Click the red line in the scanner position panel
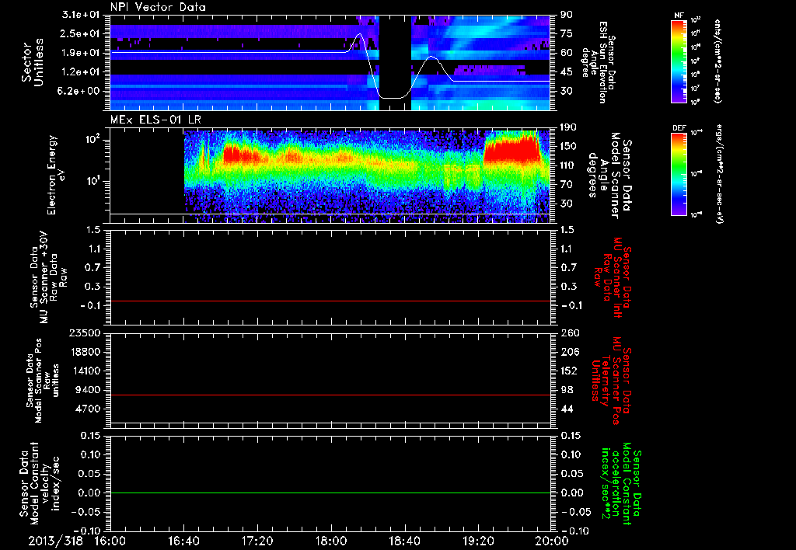The height and width of the screenshot is (550, 796). [330, 395]
